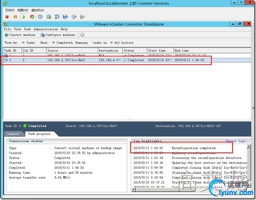Click the 1 hours and 28 minutes running time value
This screenshot has width=256, height=200.
73,173
